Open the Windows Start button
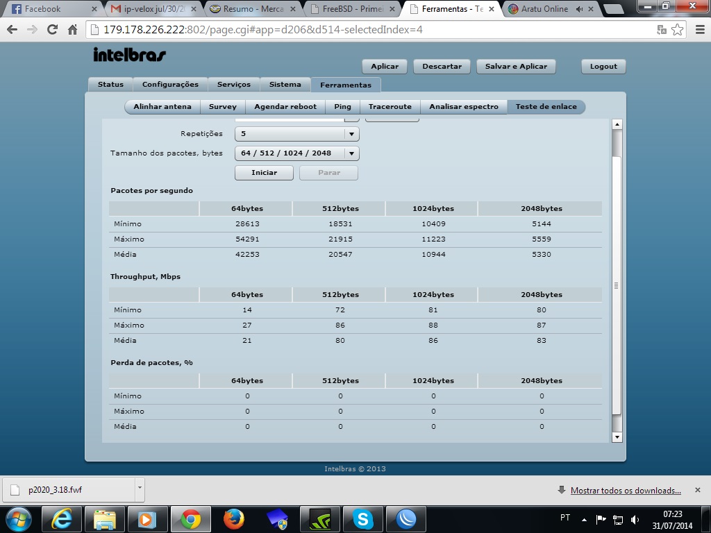Screen dimensions: 711x533 18,519
